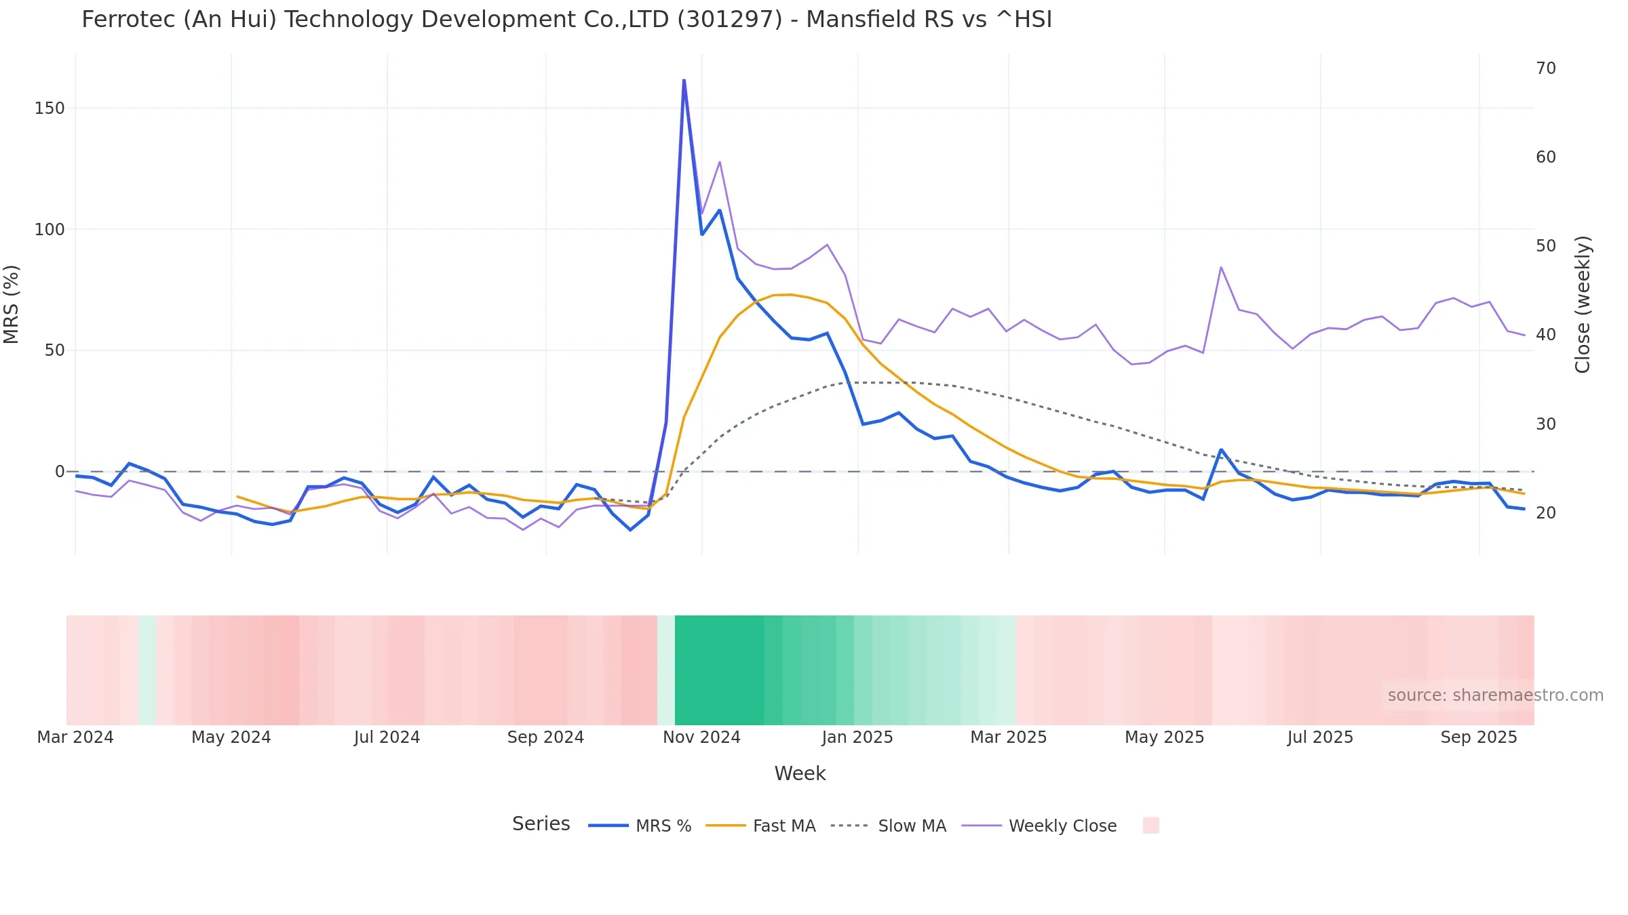Click the 60 tick on Close axis

tap(1546, 157)
